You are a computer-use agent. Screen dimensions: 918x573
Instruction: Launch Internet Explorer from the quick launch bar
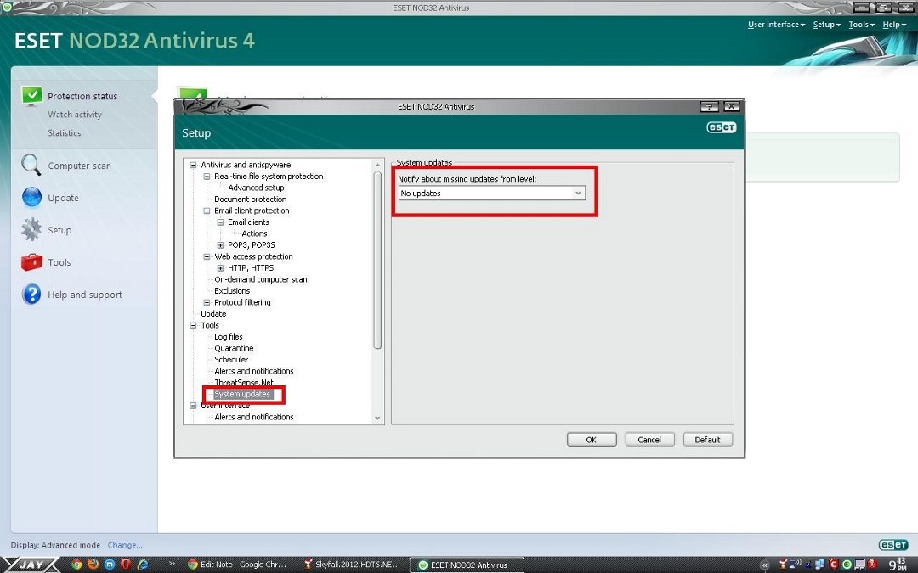point(143,565)
